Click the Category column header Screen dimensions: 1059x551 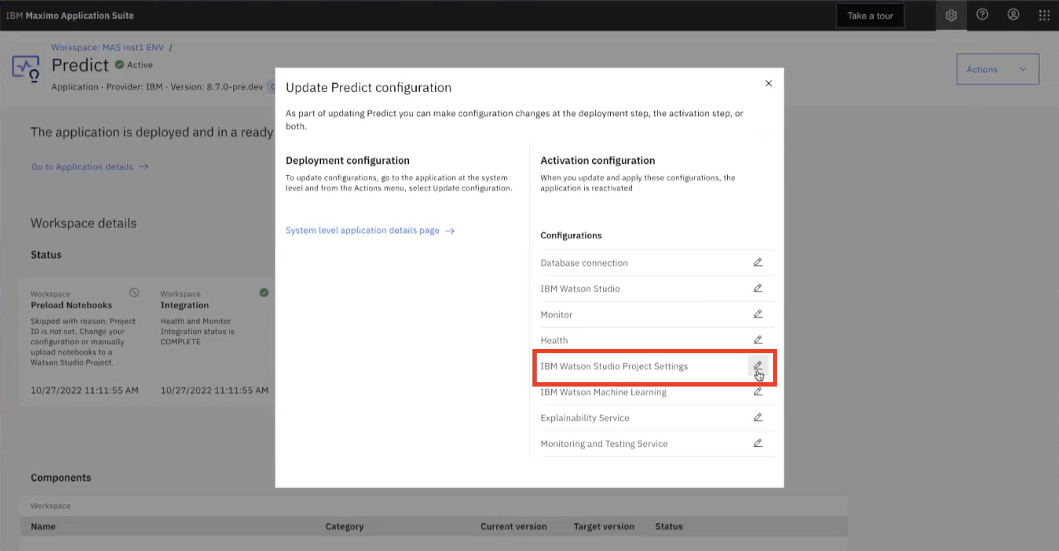(344, 526)
